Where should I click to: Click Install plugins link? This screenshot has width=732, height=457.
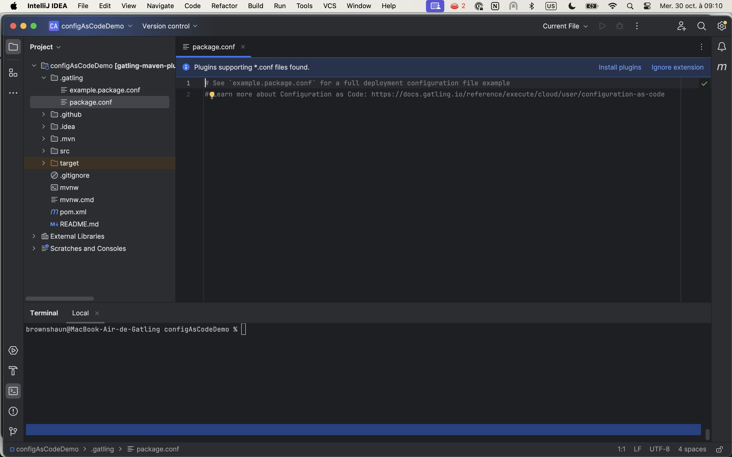(x=620, y=67)
